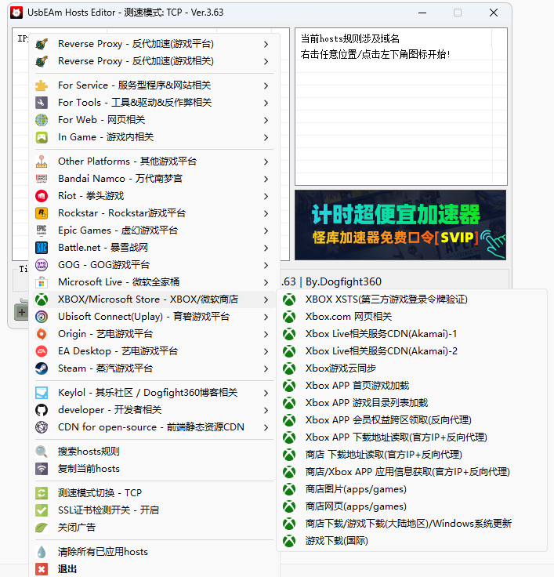The width and height of the screenshot is (554, 577).
Task: Choose Xbox APP 会员权益跨区领取(反向代理)
Action: click(411, 420)
